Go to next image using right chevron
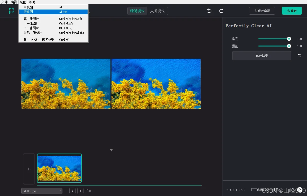This screenshot has height=196, width=307. [80, 191]
